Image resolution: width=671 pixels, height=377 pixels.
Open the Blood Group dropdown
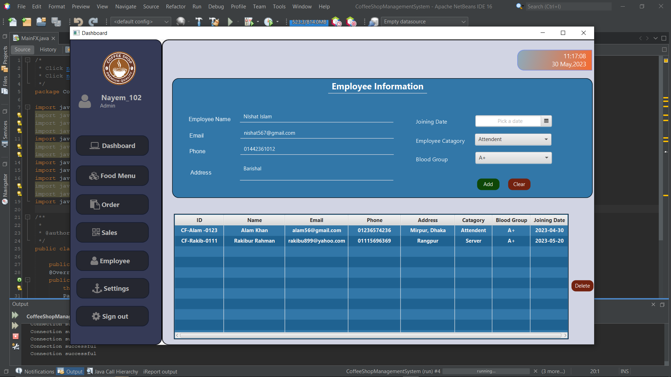pyautogui.click(x=546, y=158)
